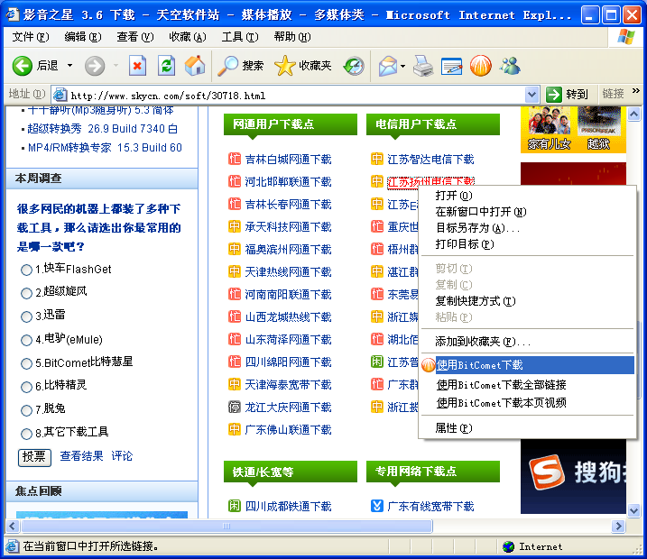The width and height of the screenshot is (647, 559).
Task: Click inside the address bar URL field
Action: coord(289,95)
